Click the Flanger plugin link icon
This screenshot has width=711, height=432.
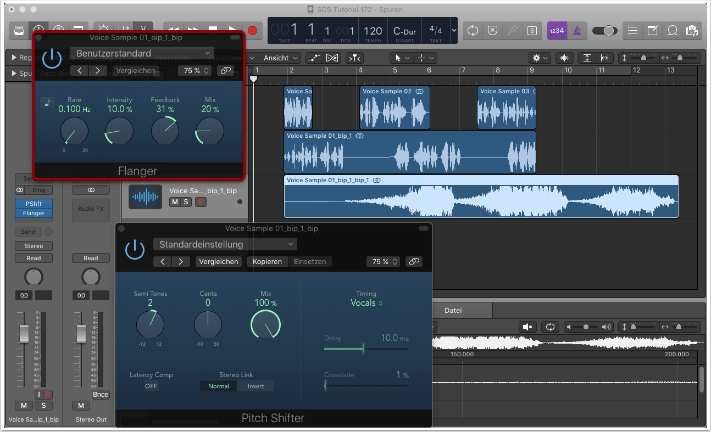click(225, 70)
